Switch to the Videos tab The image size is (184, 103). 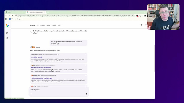(x=54, y=25)
